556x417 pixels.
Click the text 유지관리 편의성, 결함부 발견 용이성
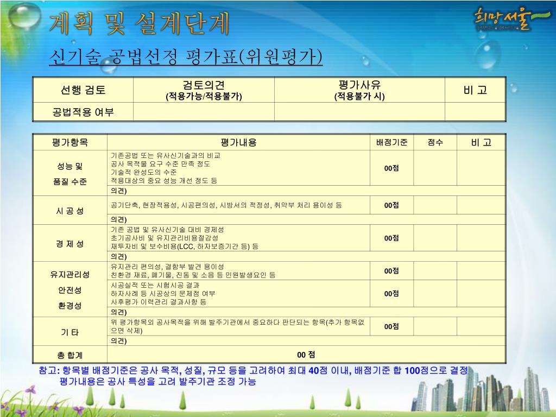tap(167, 267)
